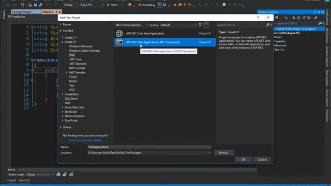Switch template list to medium icons view
Screen dimensions: 331x186
(x=201, y=25)
